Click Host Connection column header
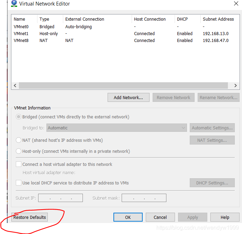 (x=153, y=19)
